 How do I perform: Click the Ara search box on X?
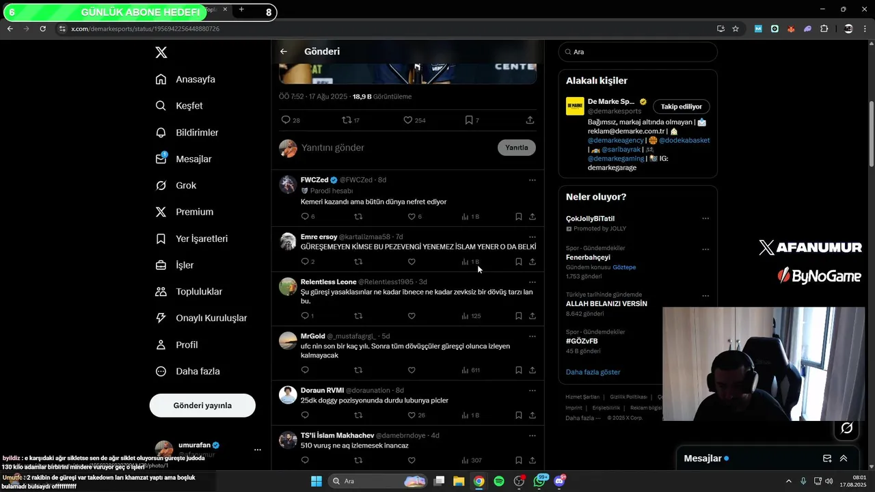click(638, 52)
